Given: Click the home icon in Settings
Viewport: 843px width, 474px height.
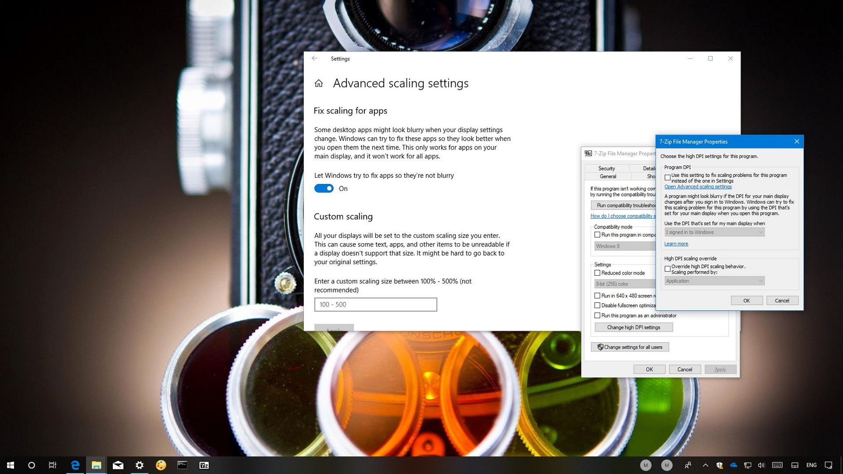Looking at the screenshot, I should [x=319, y=83].
